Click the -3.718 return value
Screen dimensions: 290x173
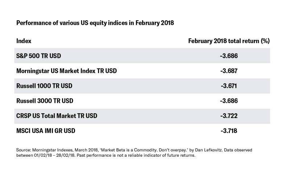229,131
